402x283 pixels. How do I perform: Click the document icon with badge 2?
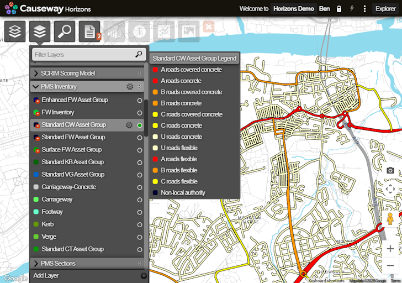89,32
